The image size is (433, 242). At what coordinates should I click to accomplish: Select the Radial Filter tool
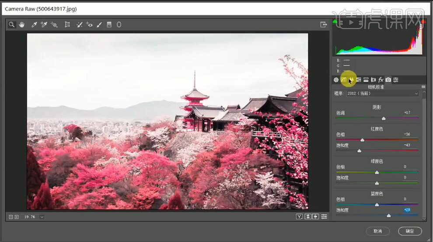119,24
